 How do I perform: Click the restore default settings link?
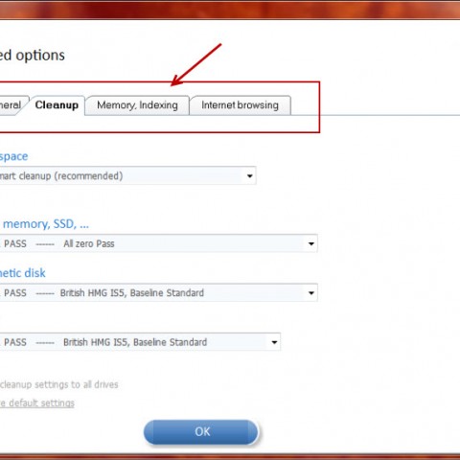tap(37, 403)
